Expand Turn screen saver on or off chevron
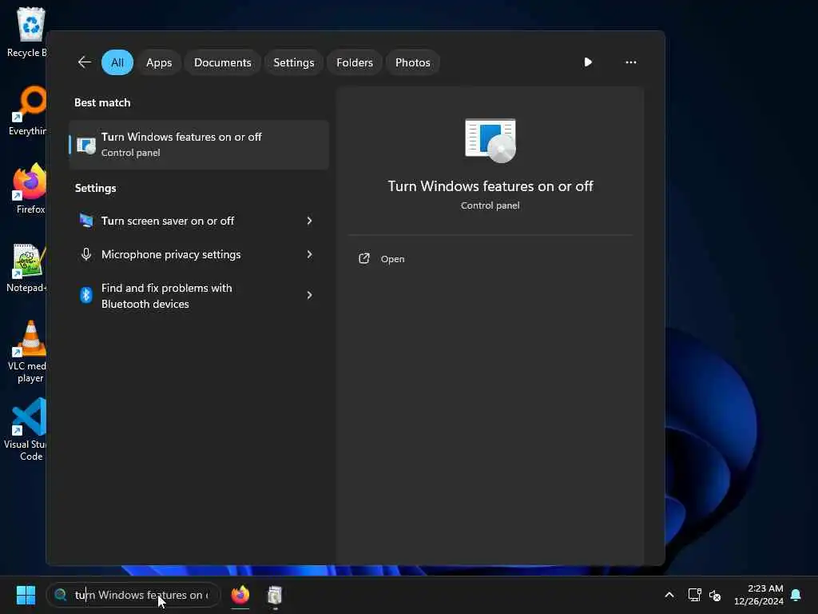The width and height of the screenshot is (818, 614). click(309, 221)
